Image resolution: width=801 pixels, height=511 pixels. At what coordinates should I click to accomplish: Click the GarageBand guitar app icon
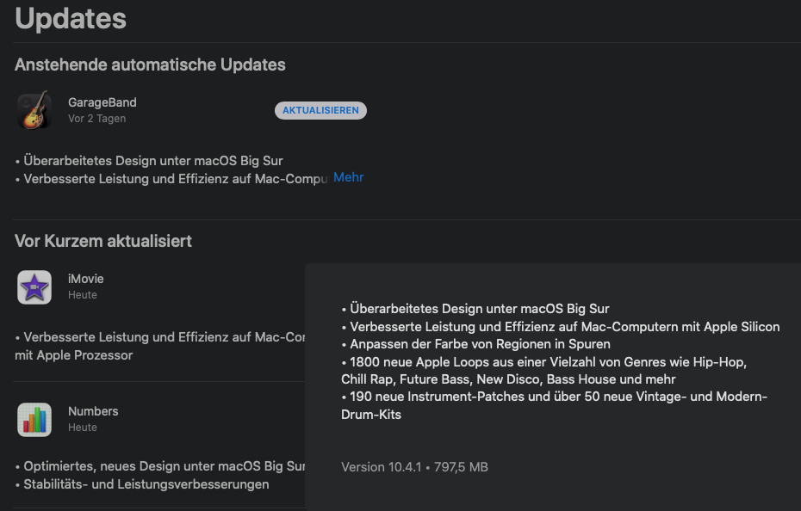34,111
